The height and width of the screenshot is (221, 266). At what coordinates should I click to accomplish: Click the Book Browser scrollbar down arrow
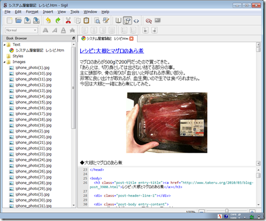click(x=73, y=205)
